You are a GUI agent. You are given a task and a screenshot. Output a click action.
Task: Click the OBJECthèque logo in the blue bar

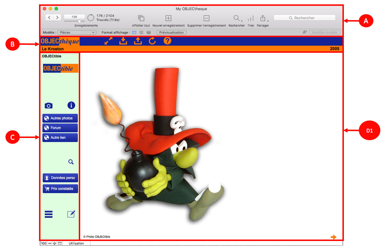(60, 41)
